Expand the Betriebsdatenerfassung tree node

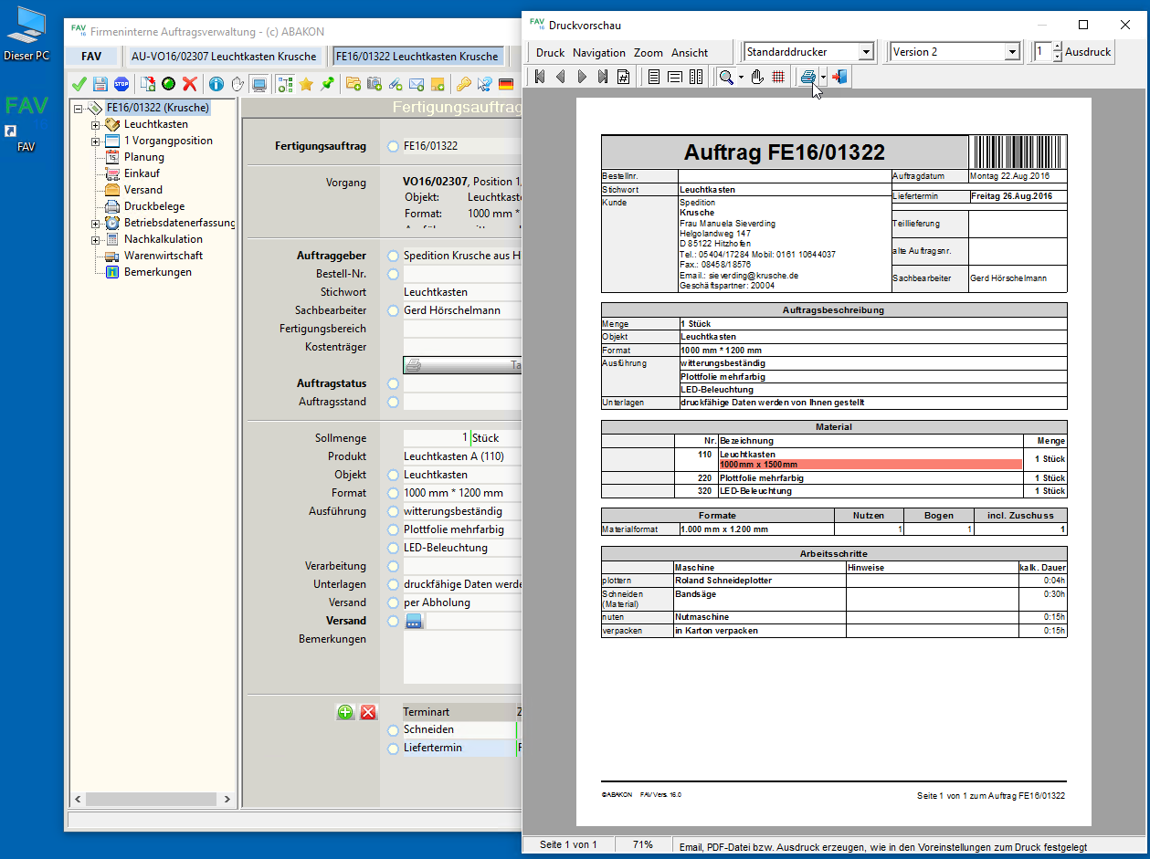tap(95, 223)
